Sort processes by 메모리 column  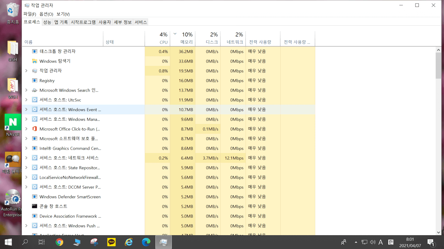pos(183,38)
